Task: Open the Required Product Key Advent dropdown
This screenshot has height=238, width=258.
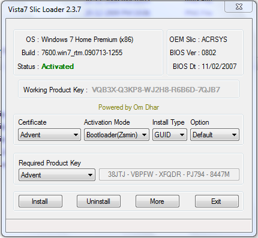Action: pos(57,175)
